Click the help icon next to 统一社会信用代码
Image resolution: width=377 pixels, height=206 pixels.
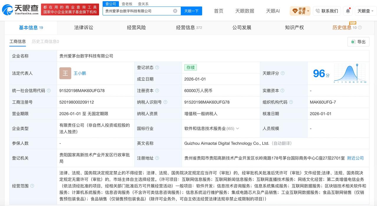(49, 90)
